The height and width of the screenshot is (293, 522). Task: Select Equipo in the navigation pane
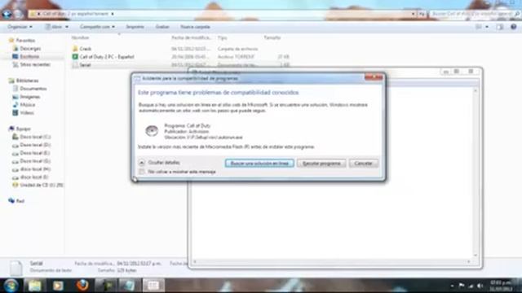(x=24, y=129)
